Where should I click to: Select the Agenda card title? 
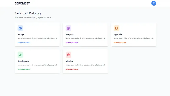(118, 34)
